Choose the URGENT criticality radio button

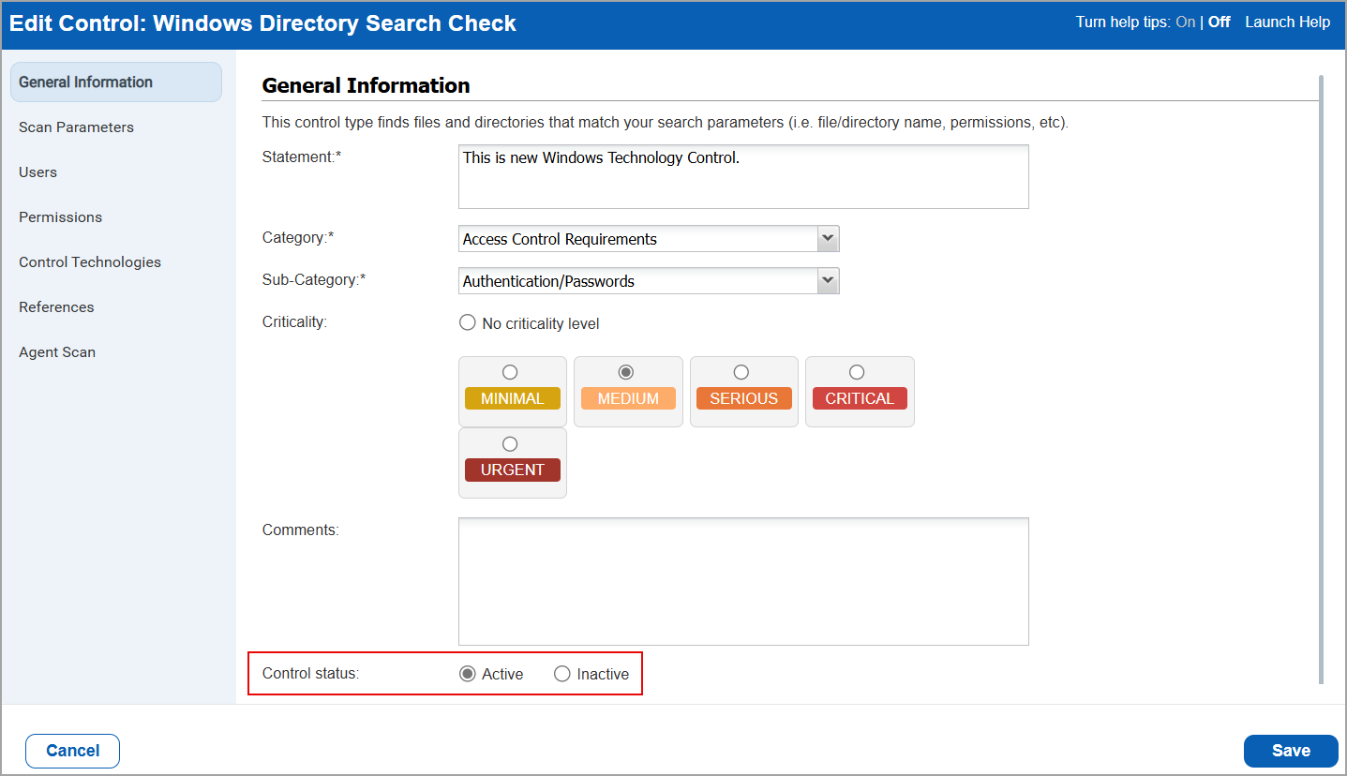click(x=510, y=443)
